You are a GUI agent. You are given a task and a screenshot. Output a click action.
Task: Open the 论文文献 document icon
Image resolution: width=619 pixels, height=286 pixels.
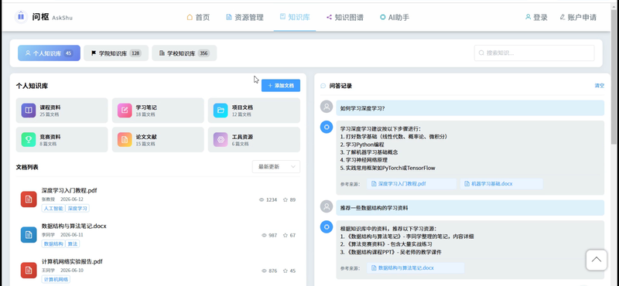(x=125, y=140)
